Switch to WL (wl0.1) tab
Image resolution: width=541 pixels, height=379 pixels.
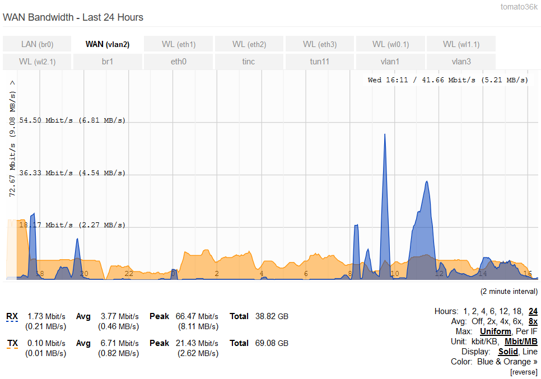(x=390, y=44)
